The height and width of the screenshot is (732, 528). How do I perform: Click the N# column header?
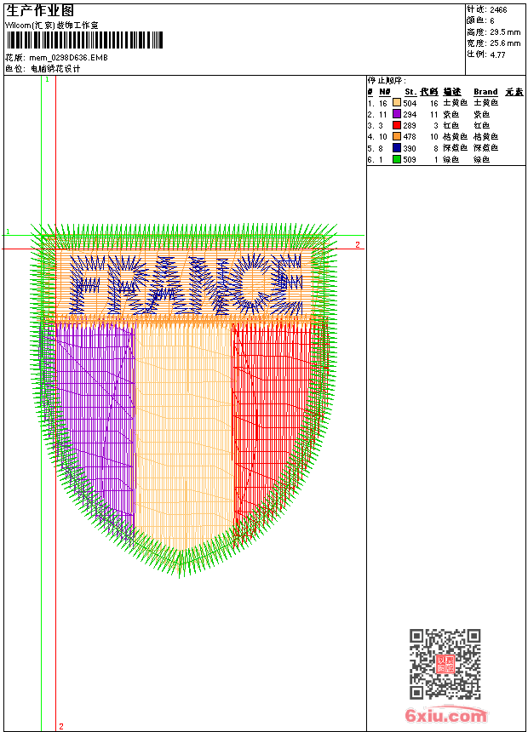385,92
